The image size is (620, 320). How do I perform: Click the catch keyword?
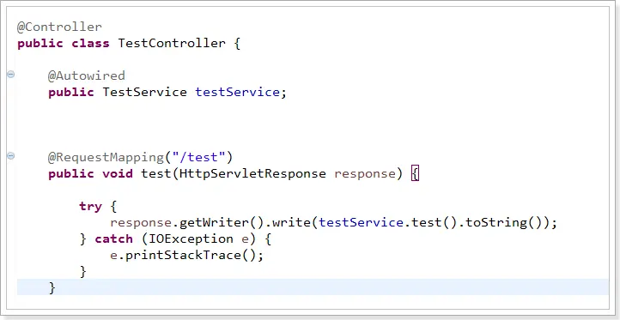point(114,239)
